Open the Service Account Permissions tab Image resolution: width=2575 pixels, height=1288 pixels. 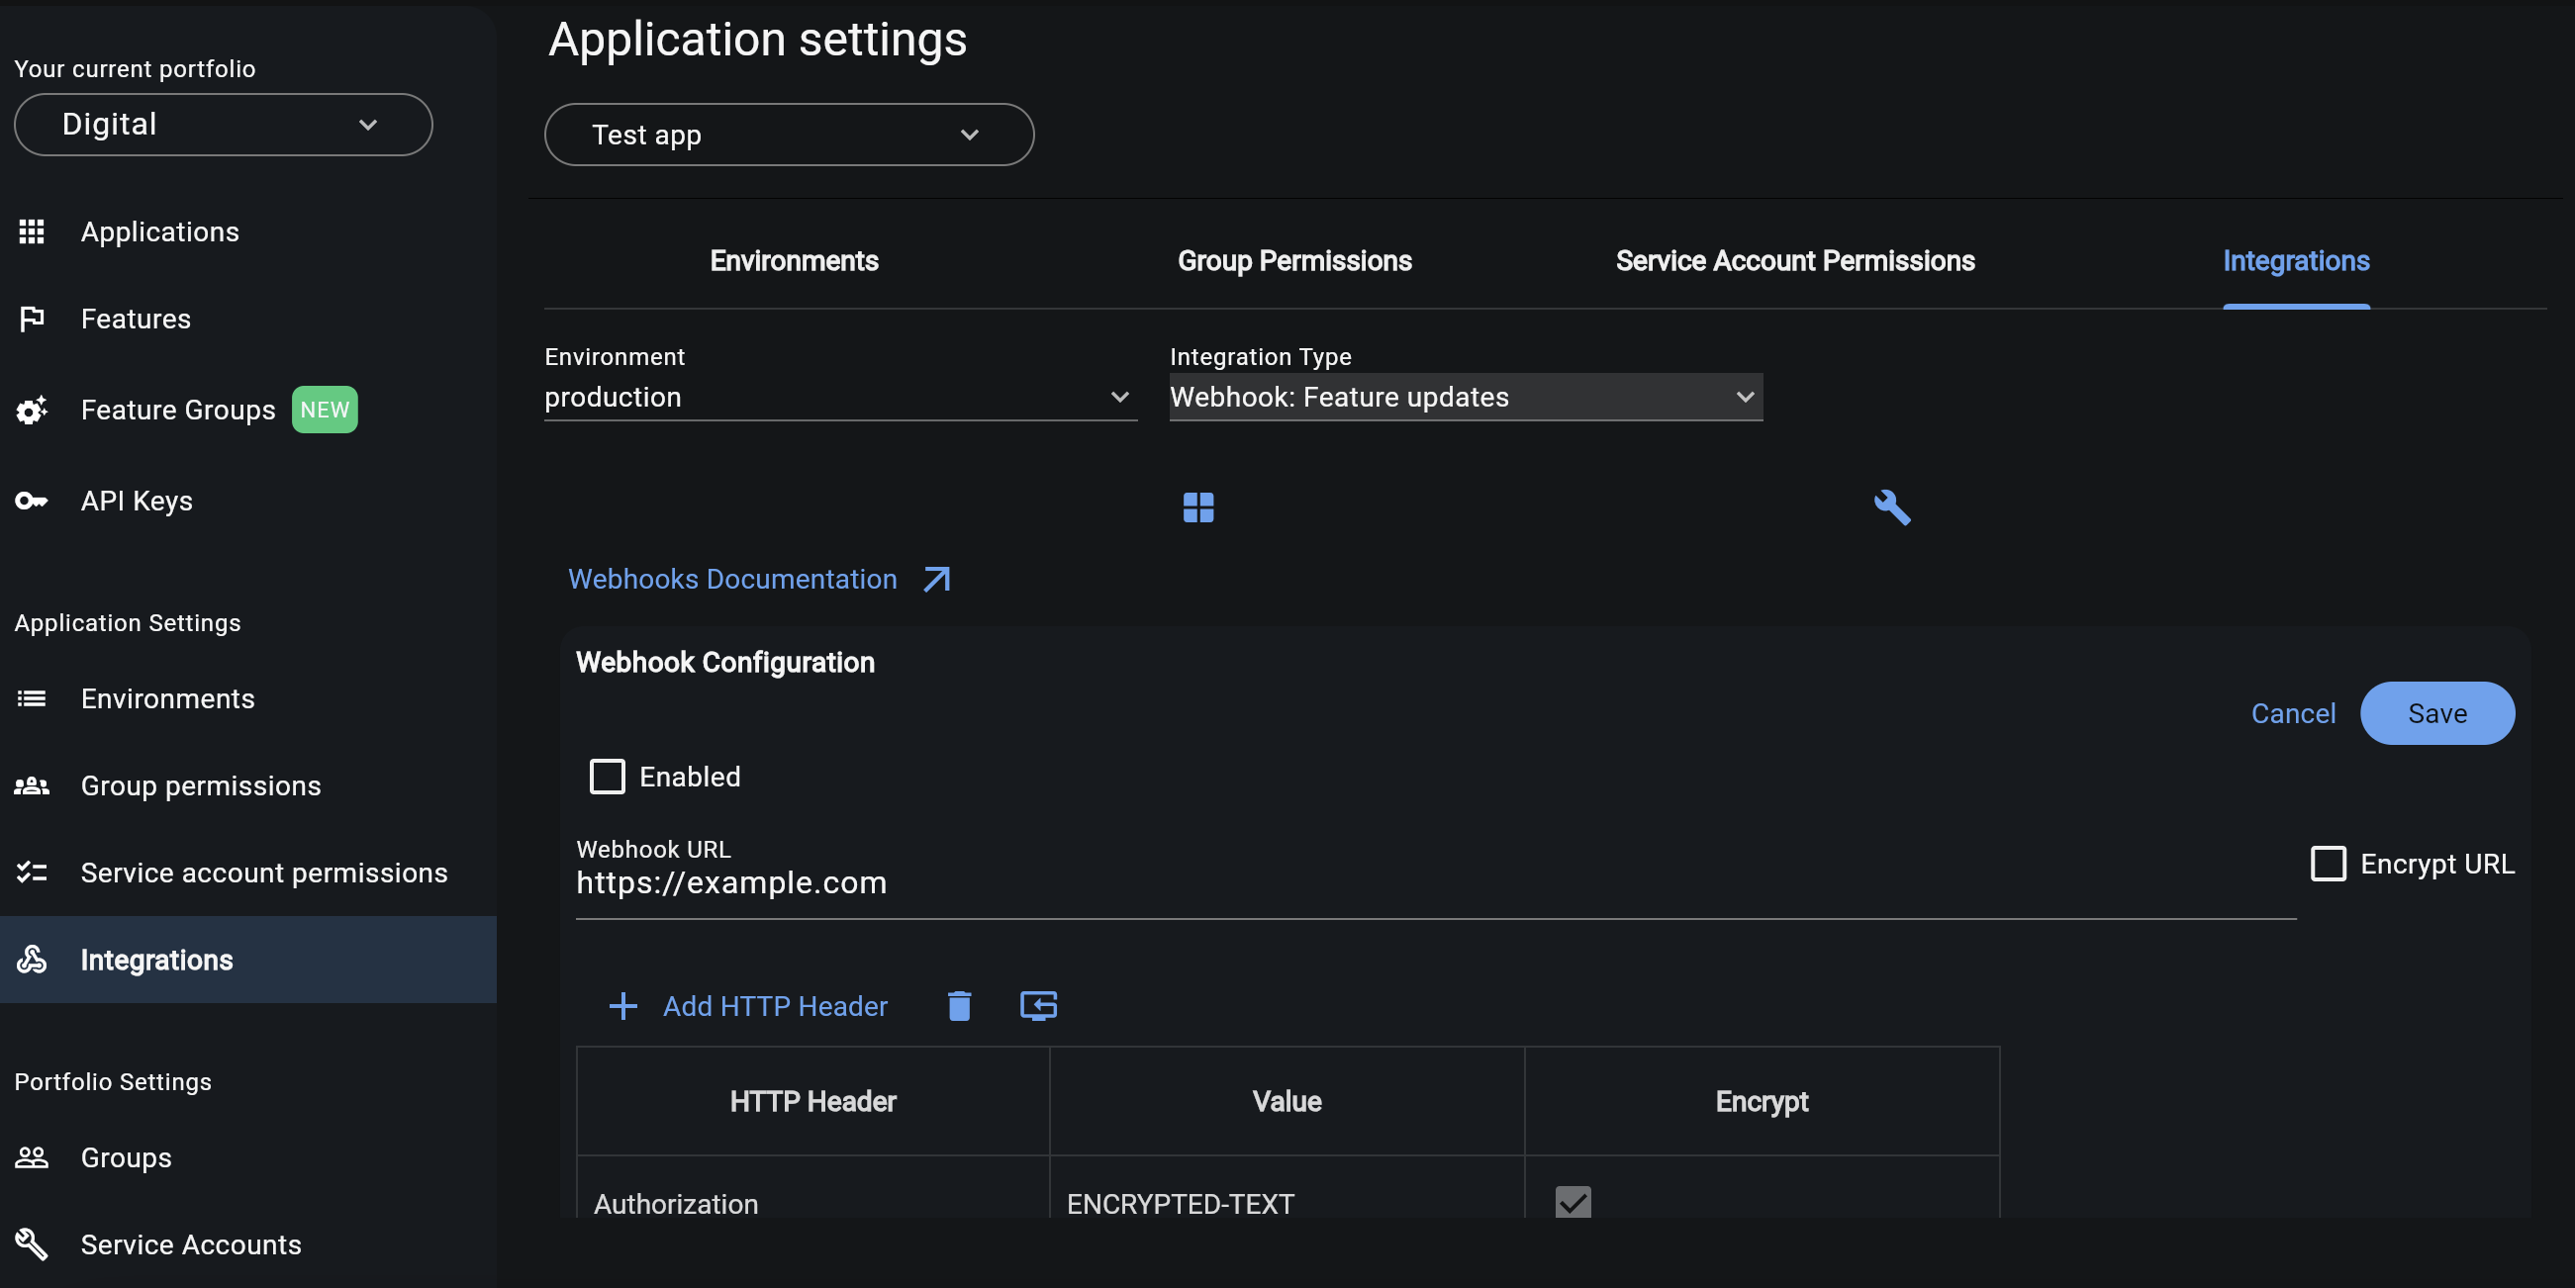point(1793,261)
